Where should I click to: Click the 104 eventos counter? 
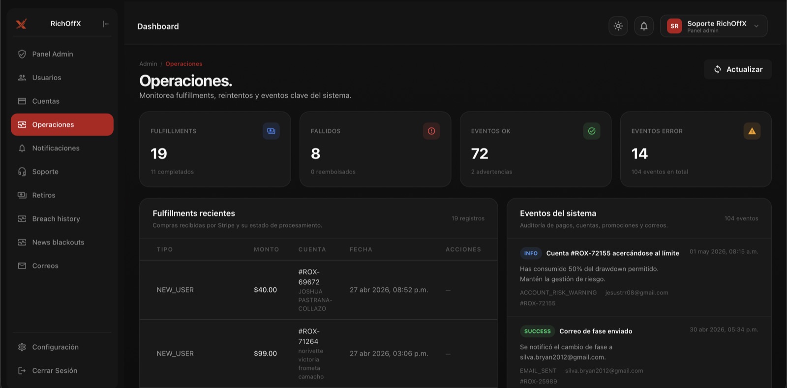(x=741, y=218)
